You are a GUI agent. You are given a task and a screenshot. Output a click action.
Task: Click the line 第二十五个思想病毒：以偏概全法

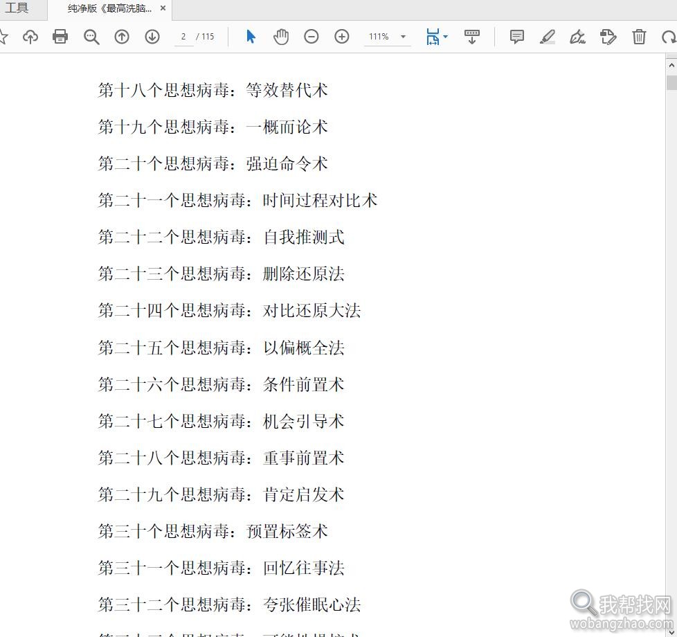click(221, 348)
